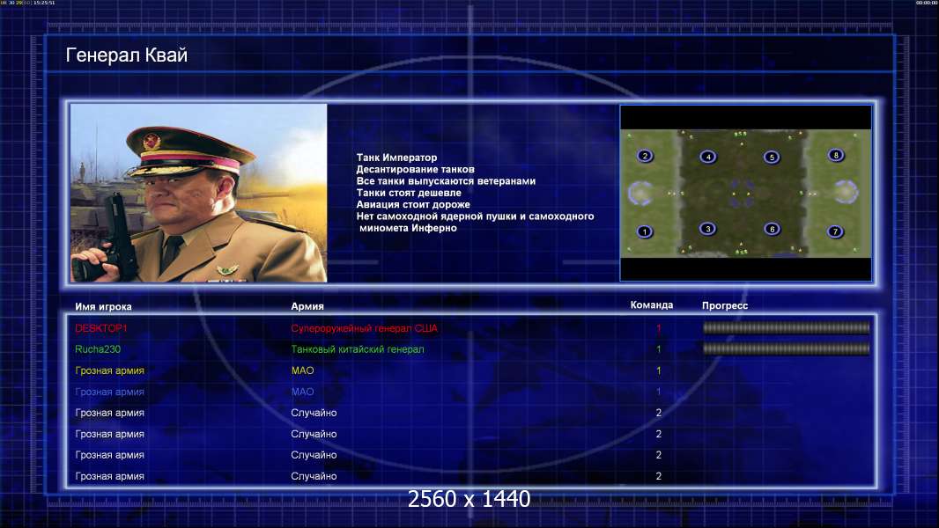The image size is (939, 528).
Task: Select the blue 'Грозная армия' player name
Action: coord(109,392)
